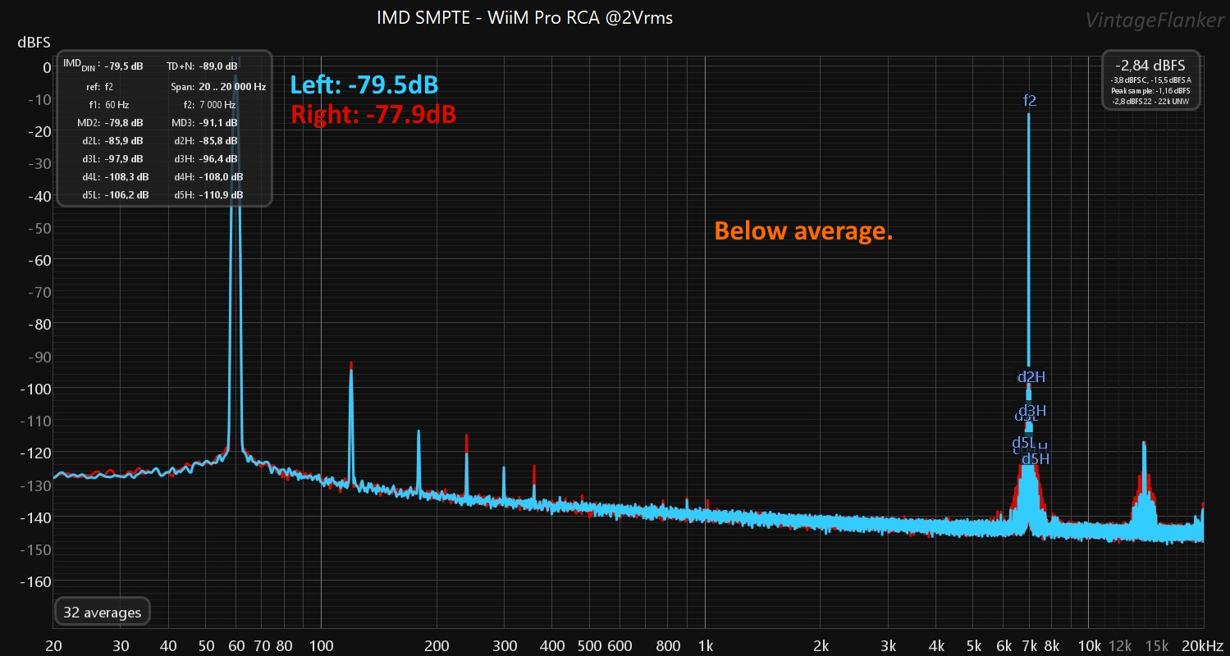1230x656 pixels.
Task: Click the 100 frequency axis tick label
Action: click(x=320, y=645)
